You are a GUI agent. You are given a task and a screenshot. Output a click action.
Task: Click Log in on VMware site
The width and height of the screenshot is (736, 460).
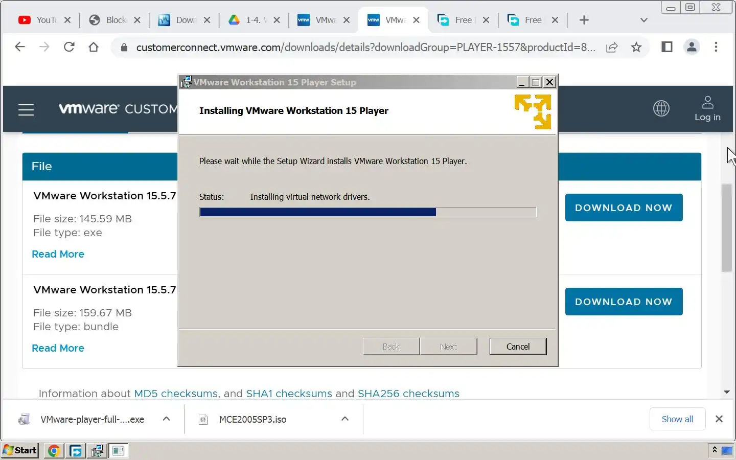pyautogui.click(x=707, y=108)
